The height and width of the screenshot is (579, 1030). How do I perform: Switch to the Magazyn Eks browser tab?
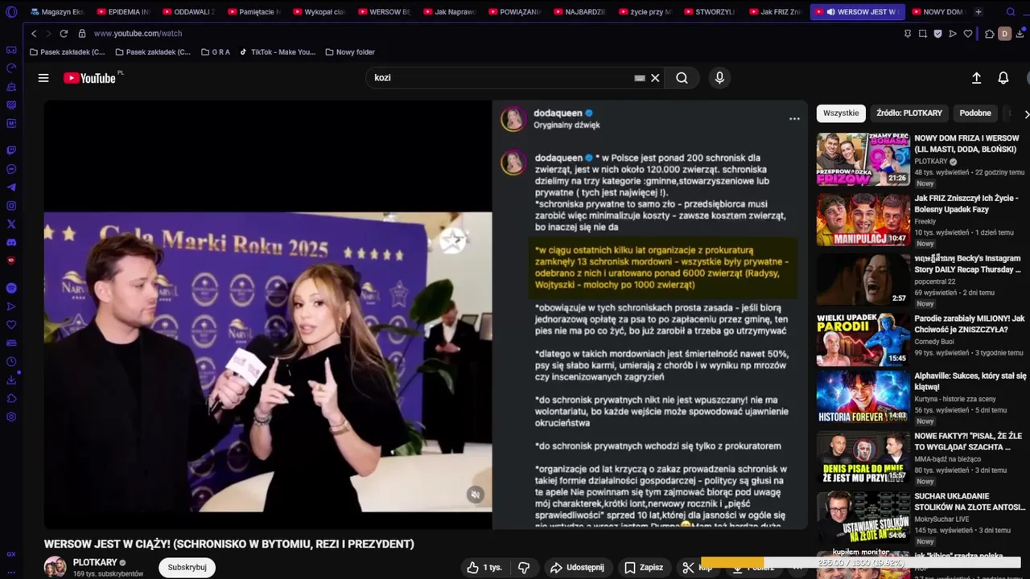click(x=56, y=12)
